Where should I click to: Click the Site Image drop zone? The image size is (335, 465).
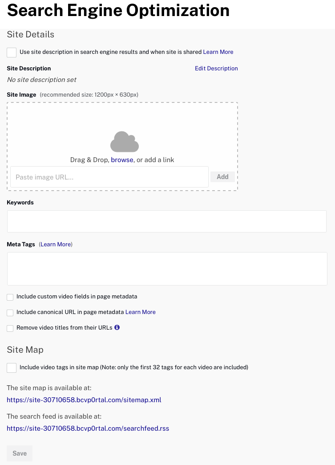coord(122,147)
